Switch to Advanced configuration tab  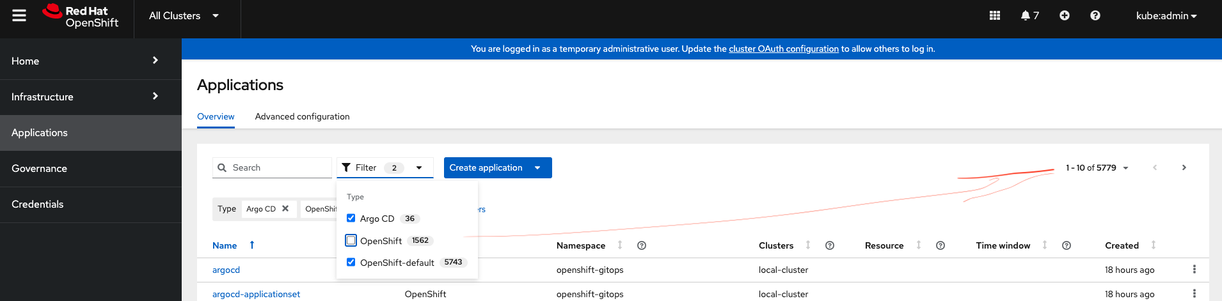point(302,116)
